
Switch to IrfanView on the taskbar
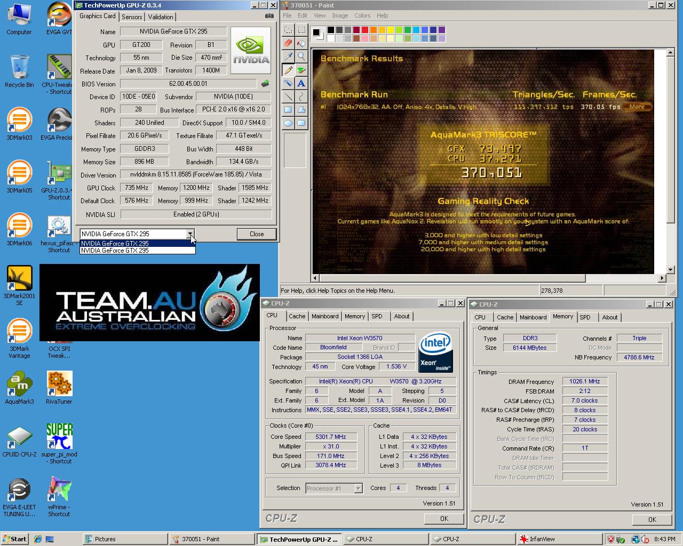pos(559,539)
